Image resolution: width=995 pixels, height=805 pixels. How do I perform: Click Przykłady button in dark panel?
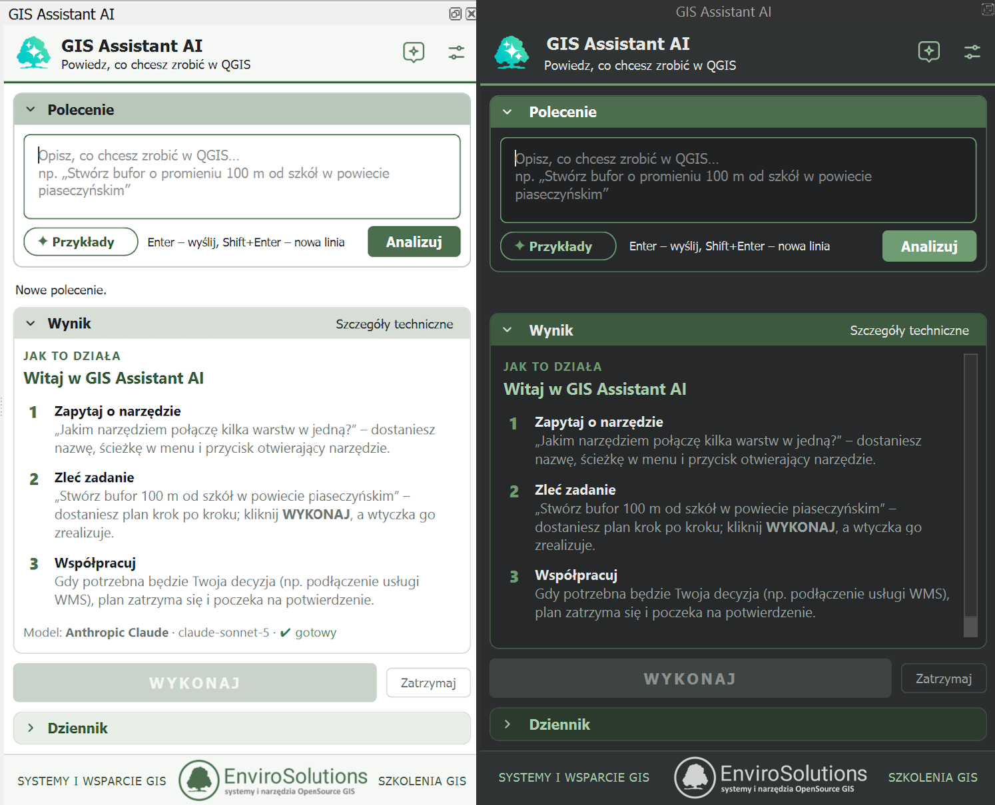[x=558, y=246]
